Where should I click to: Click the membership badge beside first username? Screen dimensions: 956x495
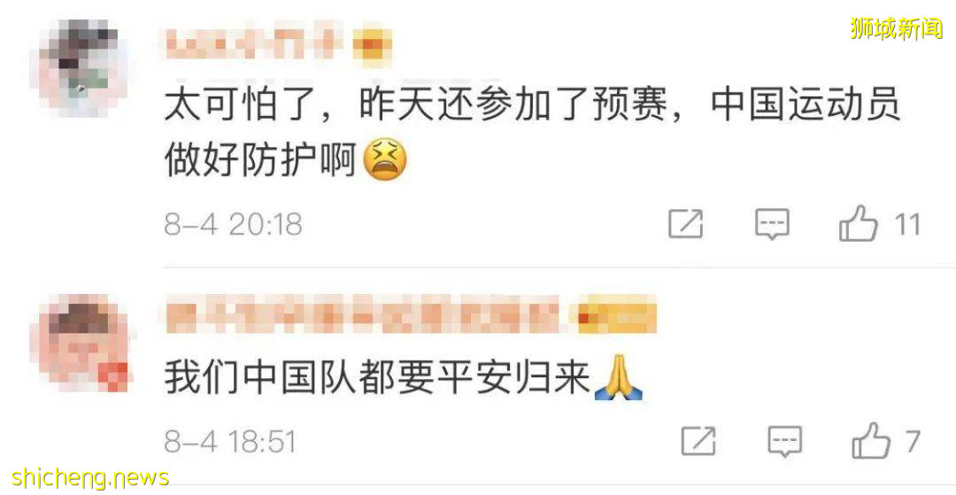point(372,45)
